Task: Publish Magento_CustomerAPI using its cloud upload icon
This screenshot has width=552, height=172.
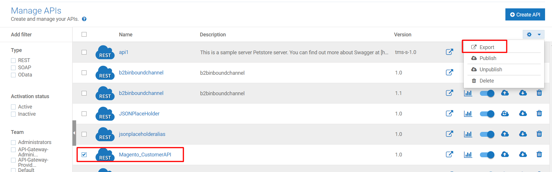Action: [505, 154]
